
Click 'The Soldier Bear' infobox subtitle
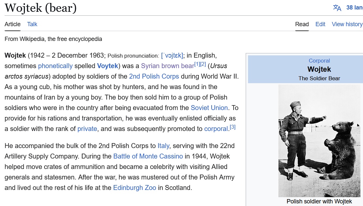(319, 79)
